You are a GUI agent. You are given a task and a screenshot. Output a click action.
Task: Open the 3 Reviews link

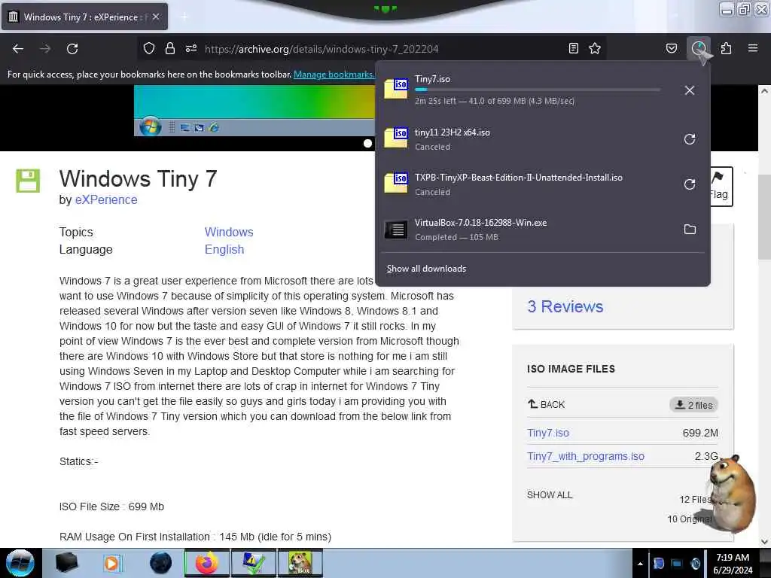[x=565, y=307]
